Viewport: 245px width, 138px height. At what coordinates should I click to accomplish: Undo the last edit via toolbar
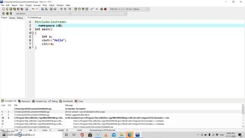[33, 9]
